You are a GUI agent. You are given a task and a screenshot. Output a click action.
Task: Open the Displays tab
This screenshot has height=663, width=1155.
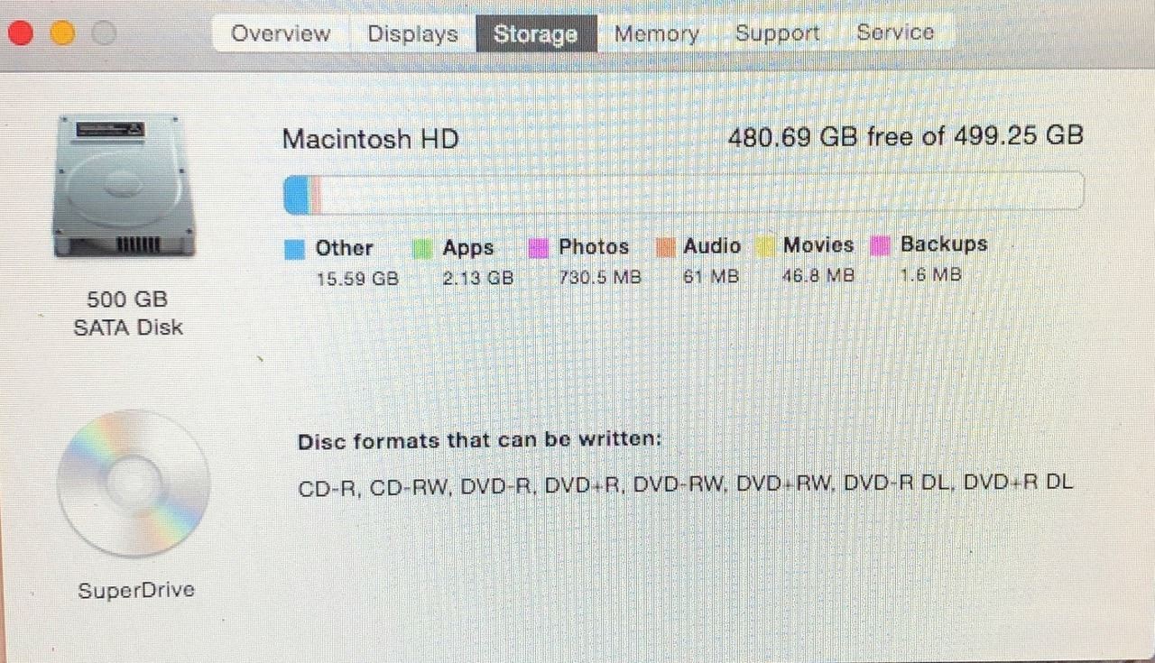pos(412,34)
